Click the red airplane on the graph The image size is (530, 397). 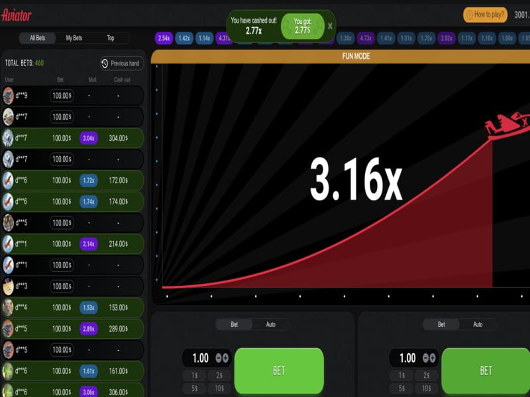pos(507,125)
